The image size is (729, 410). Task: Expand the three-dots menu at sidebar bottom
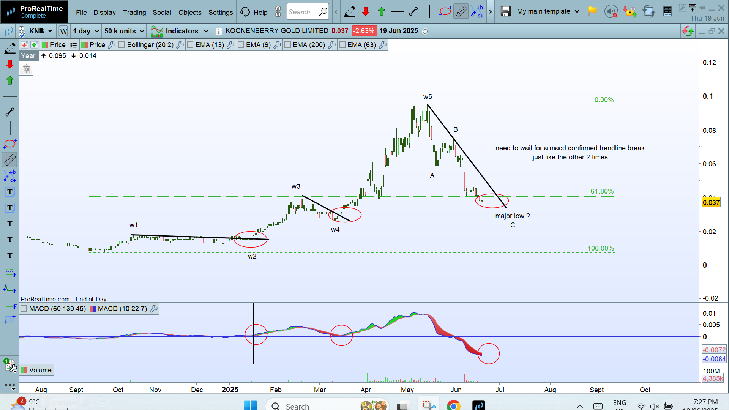pos(10,386)
